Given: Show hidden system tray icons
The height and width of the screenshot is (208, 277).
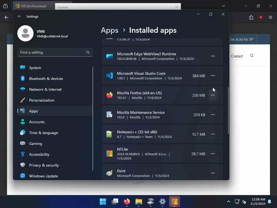Looking at the screenshot, I should tap(228, 201).
